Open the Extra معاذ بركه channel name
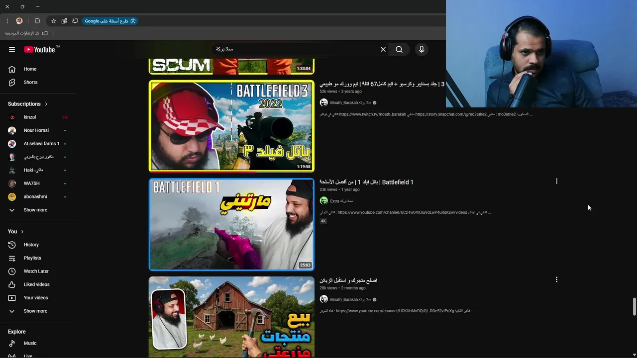Image resolution: width=637 pixels, height=358 pixels. pyautogui.click(x=341, y=201)
